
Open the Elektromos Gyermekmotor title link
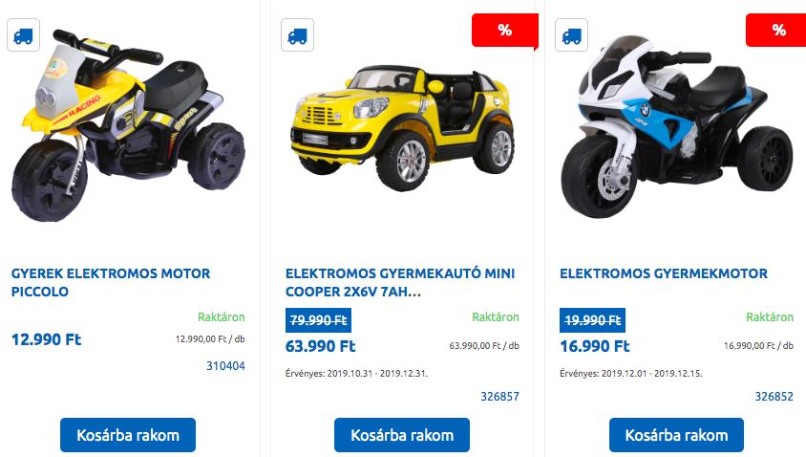click(664, 273)
